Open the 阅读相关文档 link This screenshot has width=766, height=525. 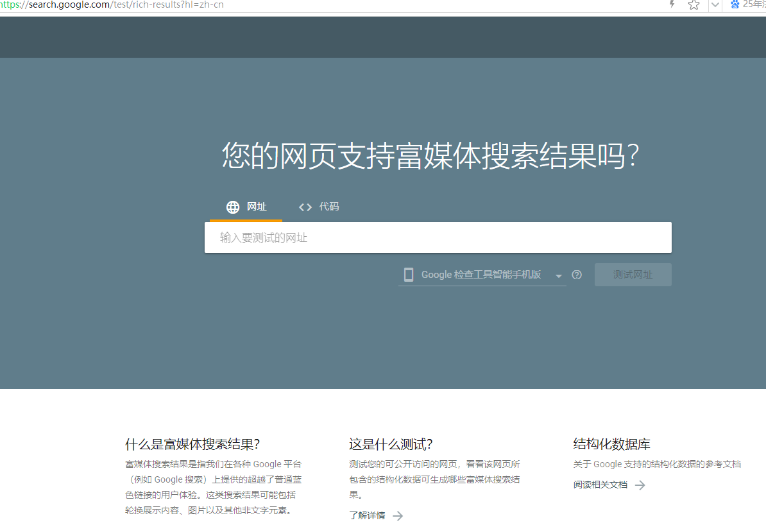click(x=600, y=485)
